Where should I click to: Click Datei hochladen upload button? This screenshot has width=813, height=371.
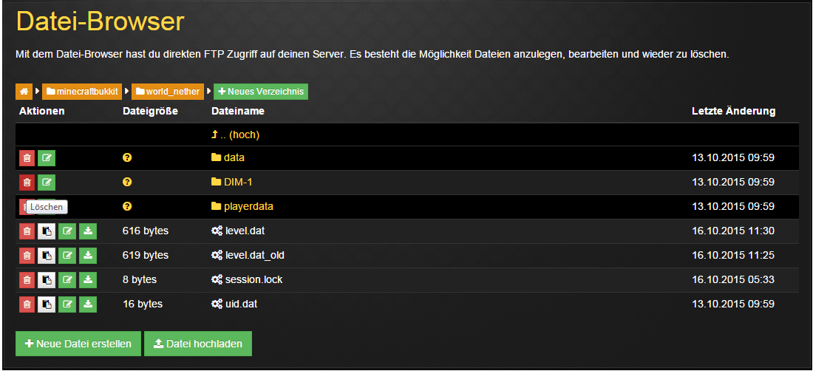198,344
